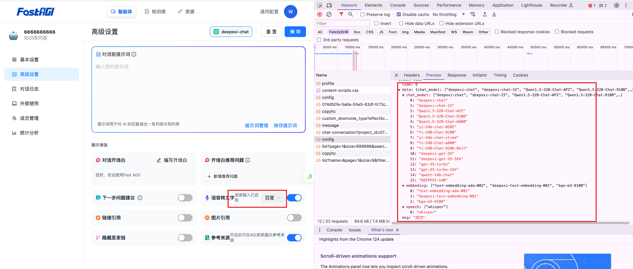The width and height of the screenshot is (633, 269).
Task: Click the 保存提示词 link
Action: [285, 126]
